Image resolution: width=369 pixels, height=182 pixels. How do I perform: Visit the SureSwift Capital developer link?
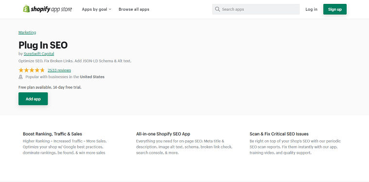click(39, 53)
